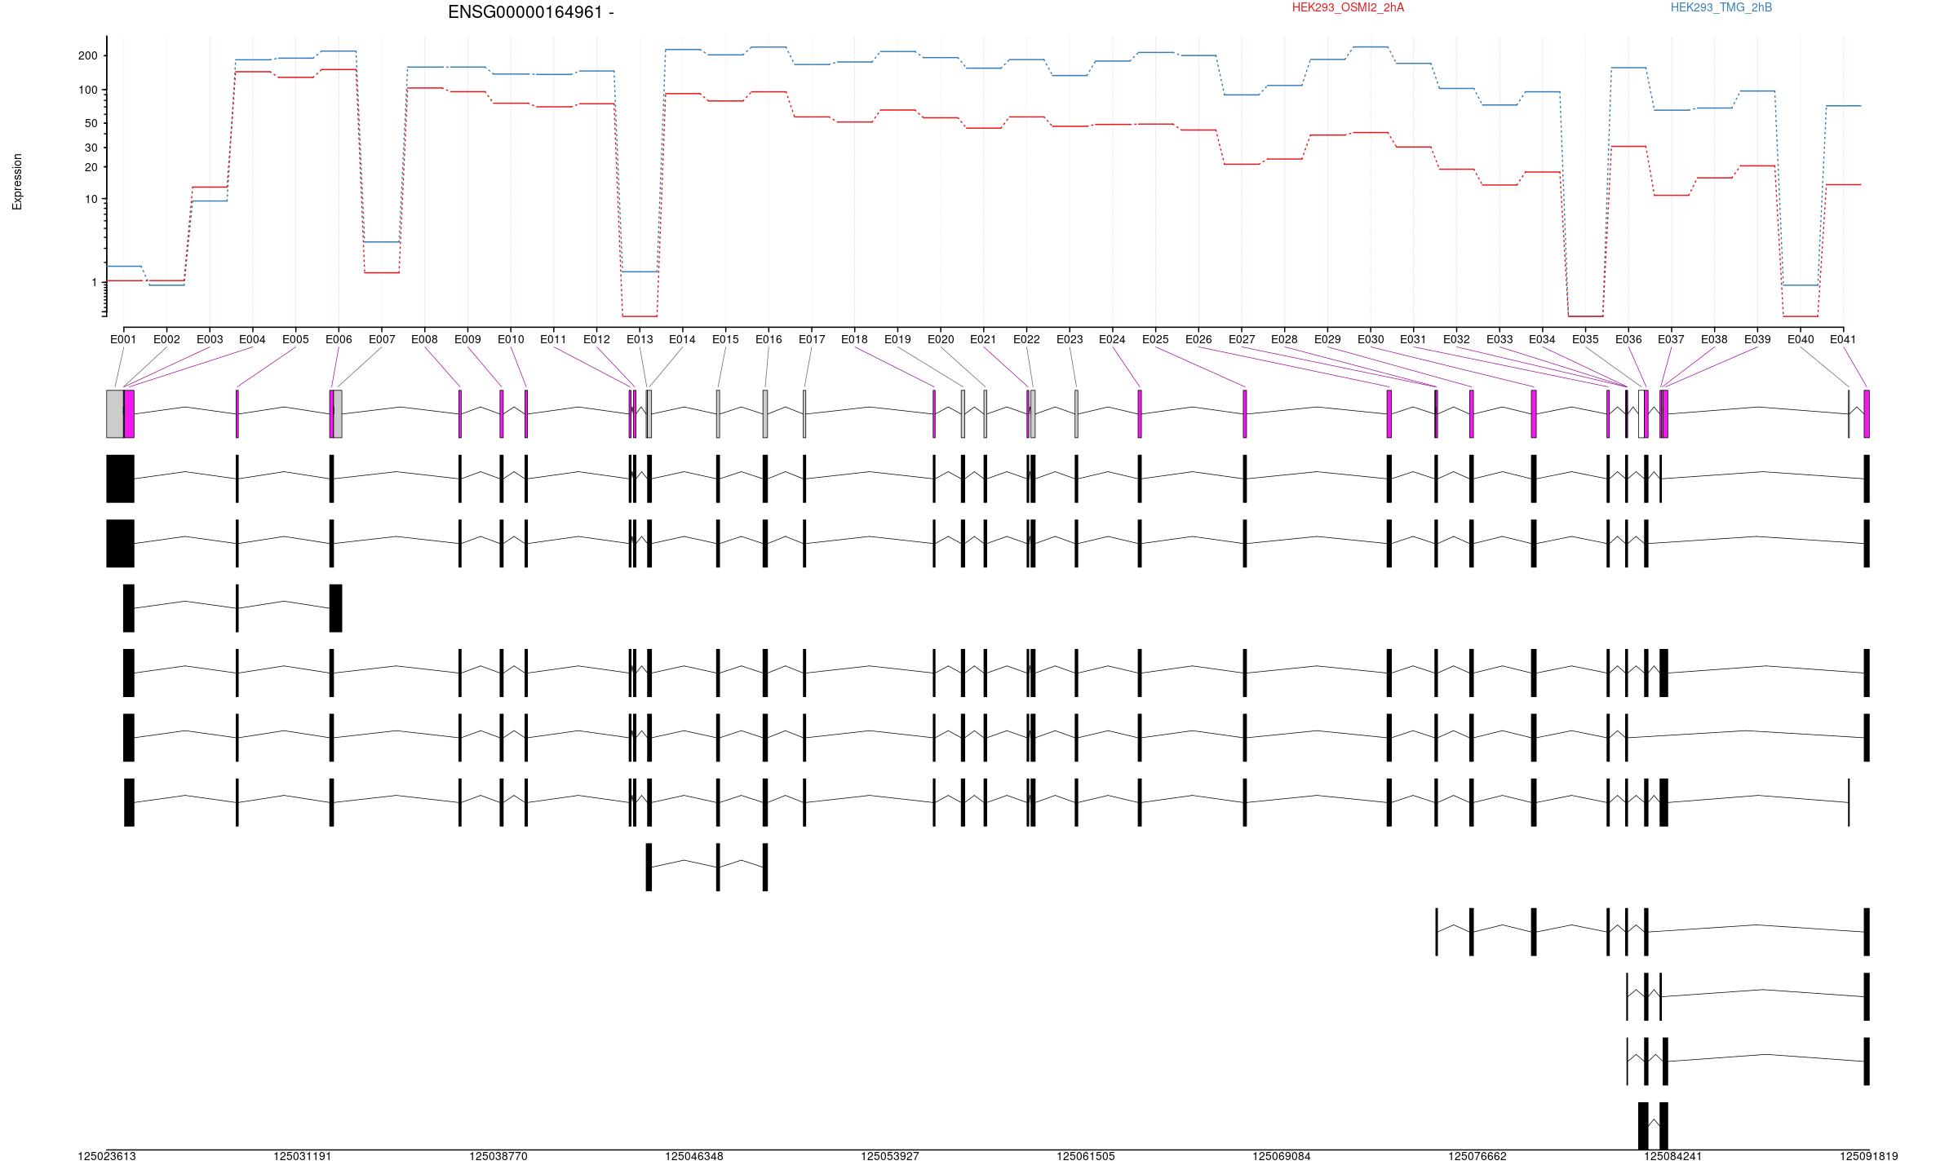Click exon label E004
This screenshot has width=1958, height=1174.
252,339
